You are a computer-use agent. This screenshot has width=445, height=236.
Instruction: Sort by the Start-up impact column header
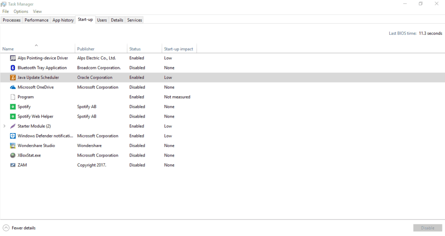(x=179, y=49)
